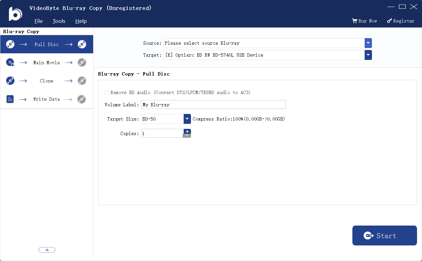Screen dimensions: 422x261
Task: Click the Buy Now shopping cart icon
Action: 354,21
